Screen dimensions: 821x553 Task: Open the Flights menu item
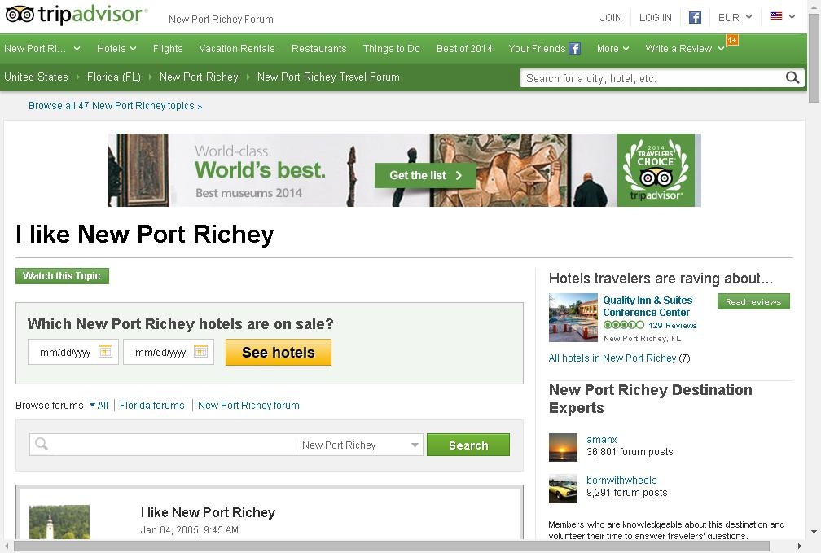click(x=168, y=49)
